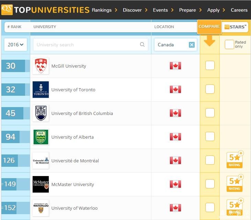Expand the Prepare menu chevron
251x220 pixels.
pos(201,10)
